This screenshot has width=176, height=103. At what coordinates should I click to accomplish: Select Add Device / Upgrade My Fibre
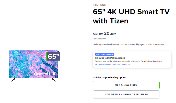pyautogui.click(x=126, y=94)
